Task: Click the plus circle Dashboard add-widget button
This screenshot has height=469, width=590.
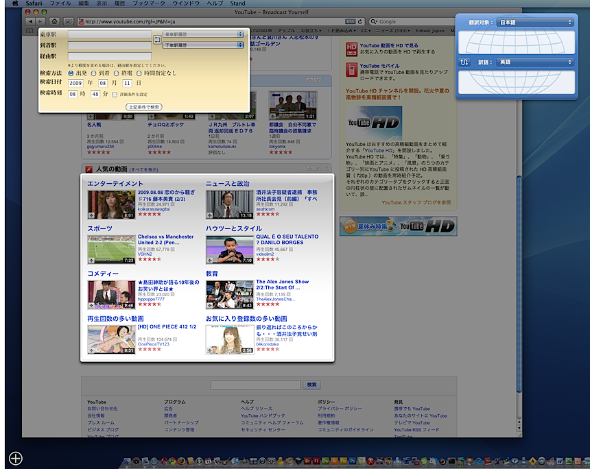Action: (x=16, y=458)
